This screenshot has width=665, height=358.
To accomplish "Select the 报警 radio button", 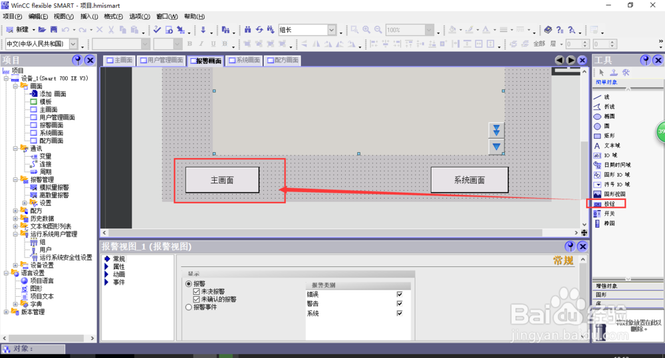I will point(189,284).
